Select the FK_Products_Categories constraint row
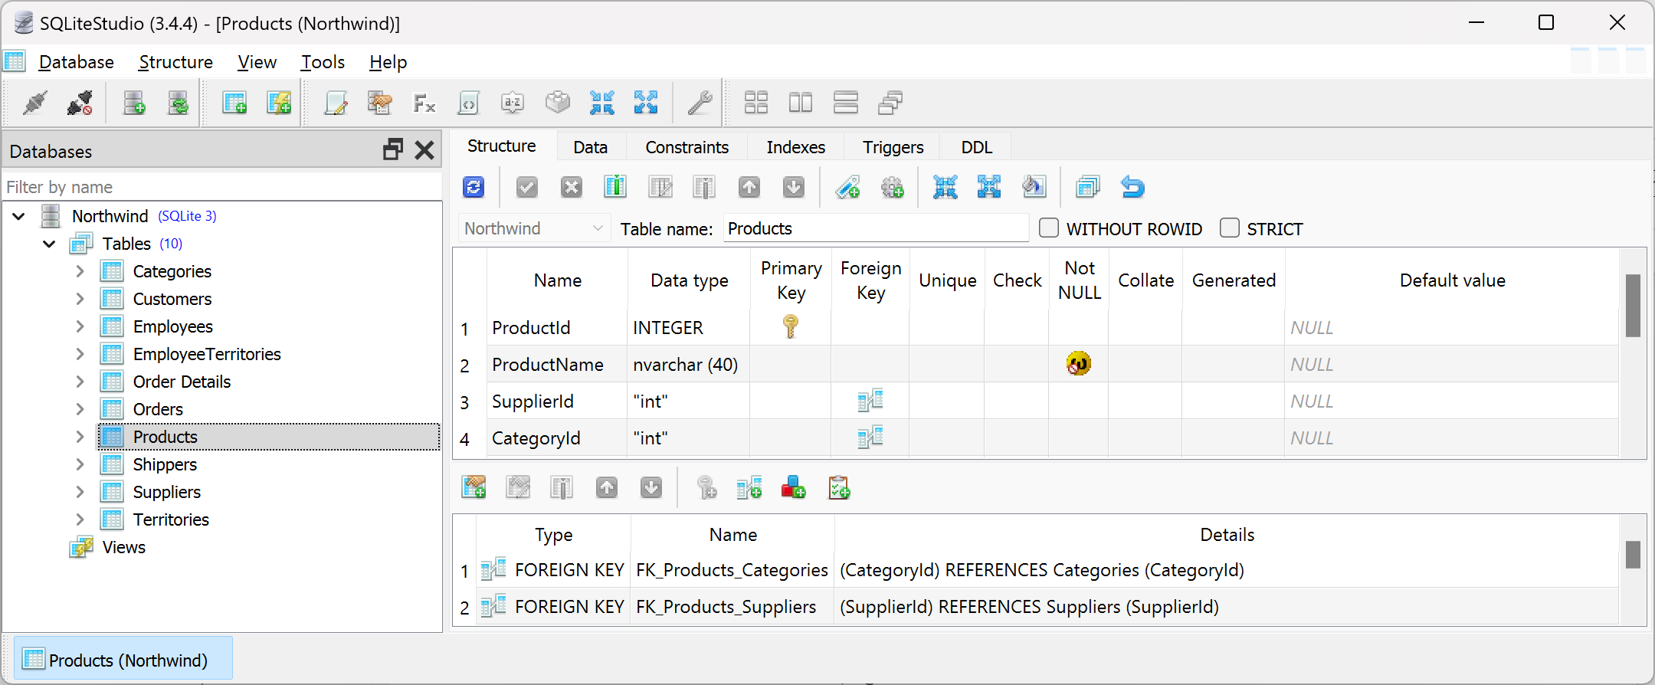Viewport: 1655px width, 685px height. pos(1036,570)
